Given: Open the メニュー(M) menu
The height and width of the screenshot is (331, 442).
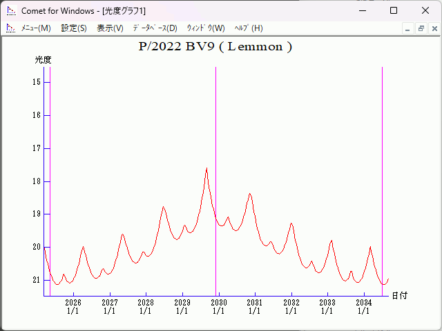Looking at the screenshot, I should click(36, 28).
